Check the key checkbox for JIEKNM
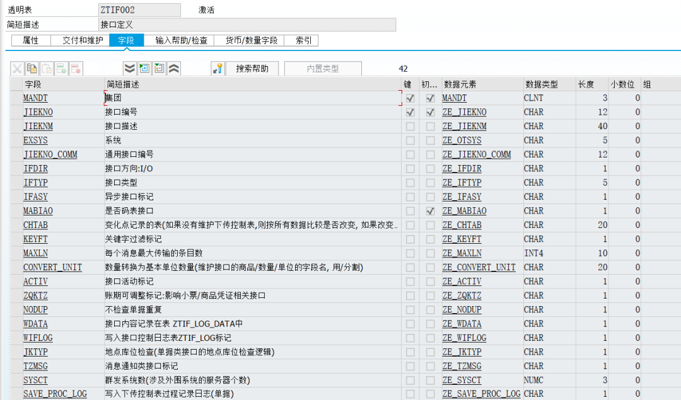Image resolution: width=681 pixels, height=400 pixels. [410, 127]
